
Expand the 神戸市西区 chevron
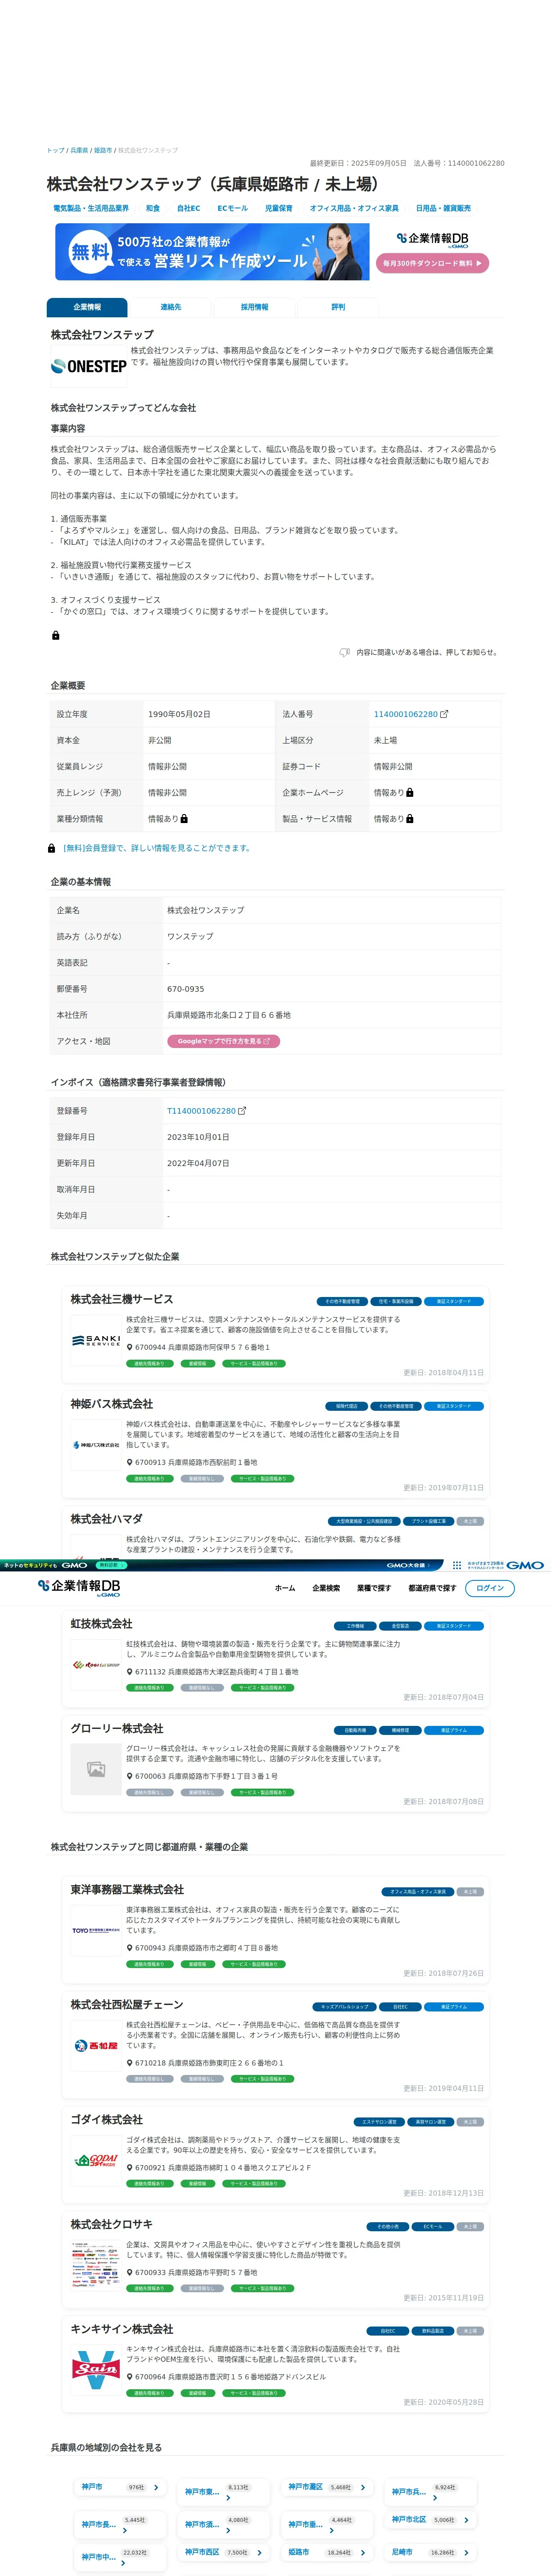pyautogui.click(x=259, y=2552)
